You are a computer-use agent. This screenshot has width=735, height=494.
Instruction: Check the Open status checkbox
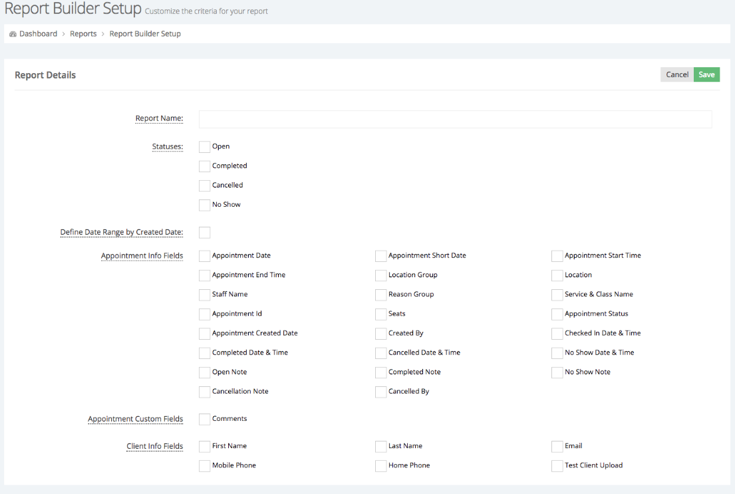pyautogui.click(x=204, y=147)
